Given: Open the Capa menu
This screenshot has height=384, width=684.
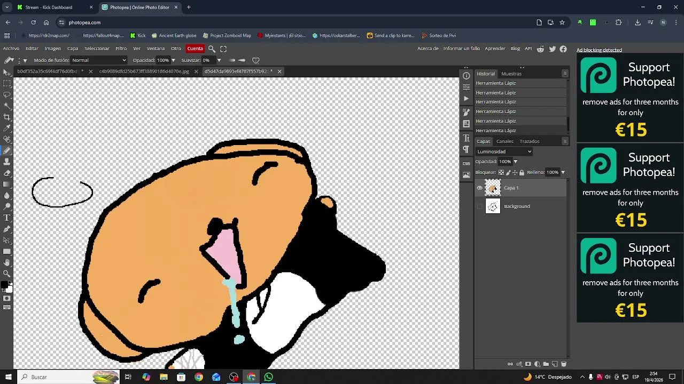Looking at the screenshot, I should click(x=73, y=49).
